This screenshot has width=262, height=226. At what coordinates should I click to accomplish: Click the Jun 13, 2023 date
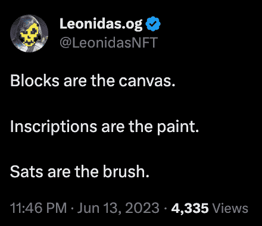pos(118,208)
